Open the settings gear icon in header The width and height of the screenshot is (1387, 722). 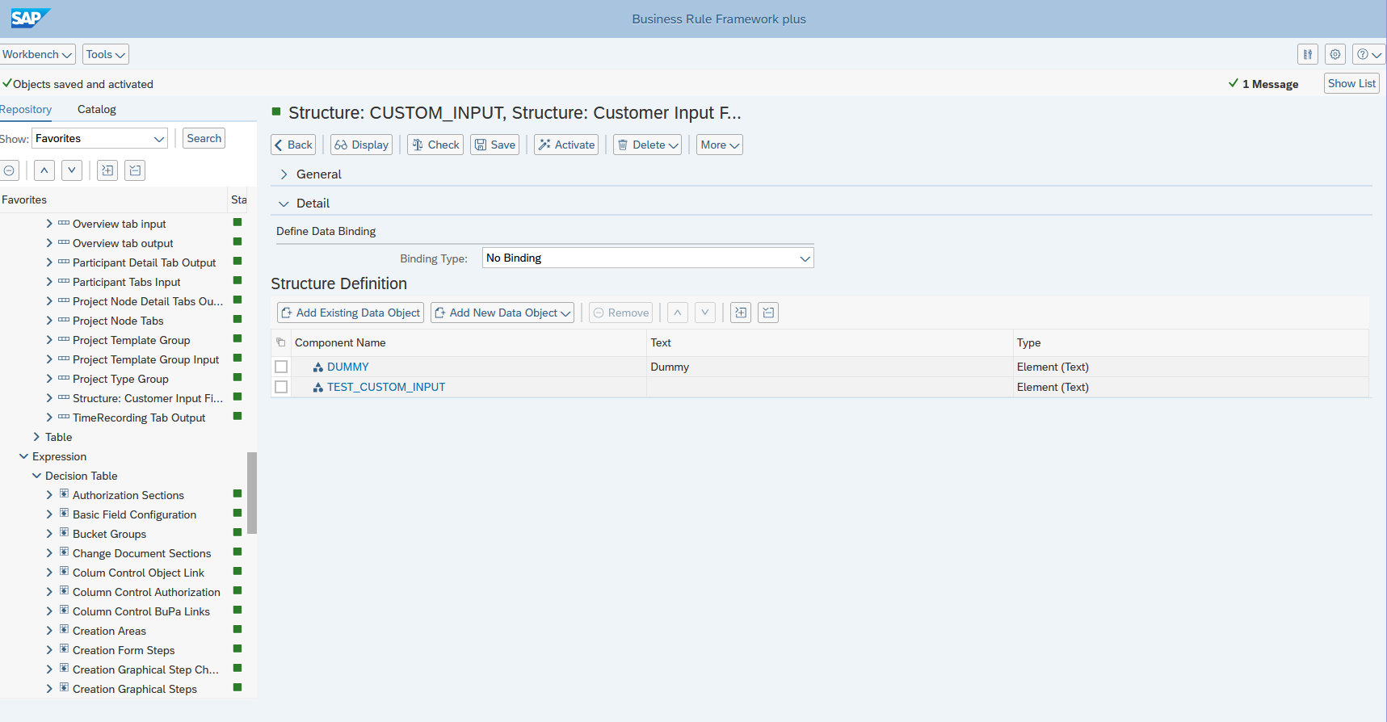(1335, 54)
